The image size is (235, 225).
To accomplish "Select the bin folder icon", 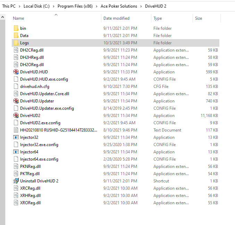I will click(x=16, y=28).
